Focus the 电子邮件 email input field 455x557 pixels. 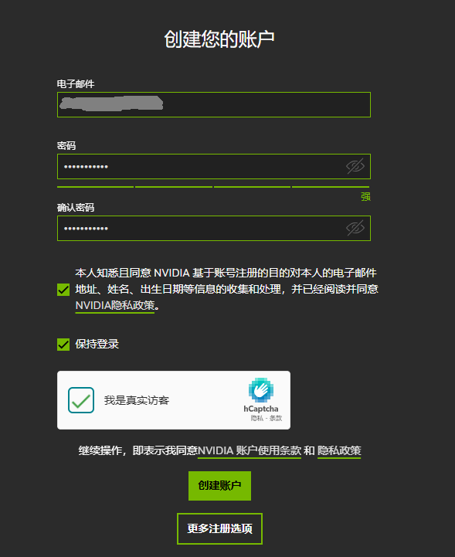[214, 104]
